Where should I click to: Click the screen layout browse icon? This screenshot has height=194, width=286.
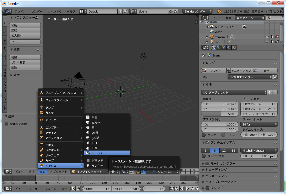pos(83,11)
